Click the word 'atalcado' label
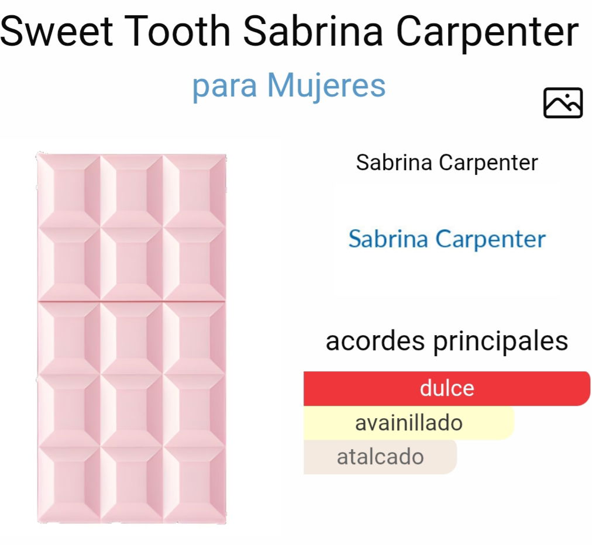 380,457
